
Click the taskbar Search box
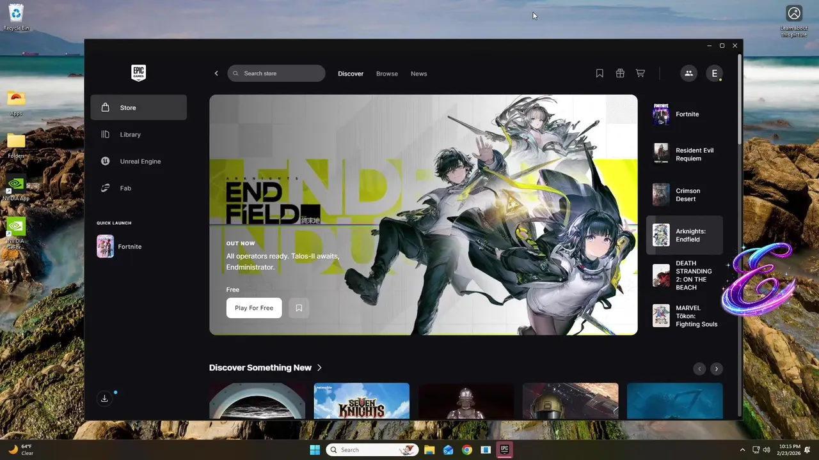[x=372, y=450]
